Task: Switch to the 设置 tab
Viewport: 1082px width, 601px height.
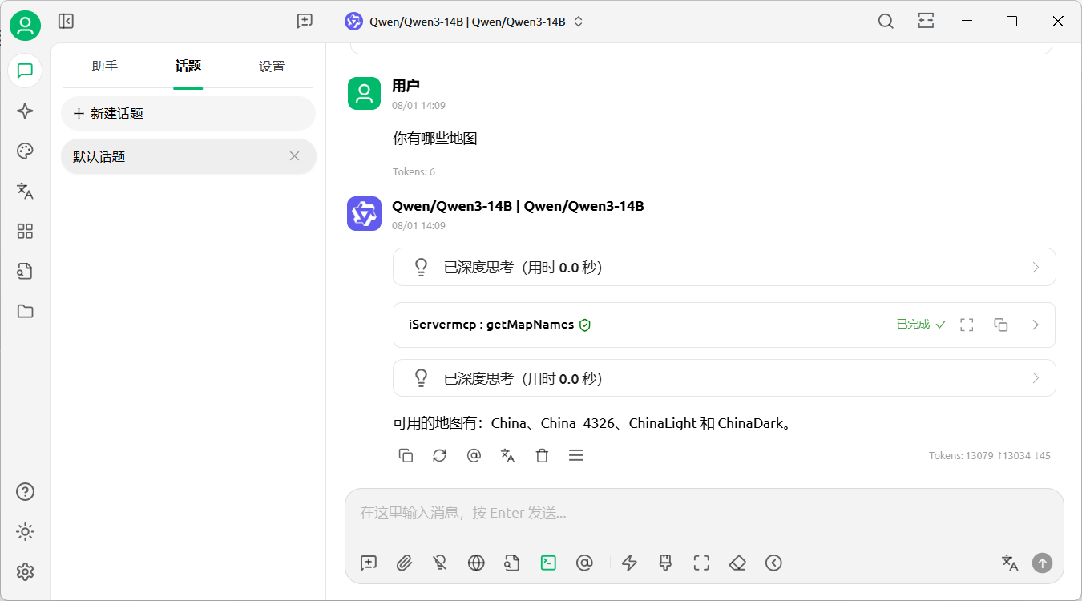Action: 272,67
